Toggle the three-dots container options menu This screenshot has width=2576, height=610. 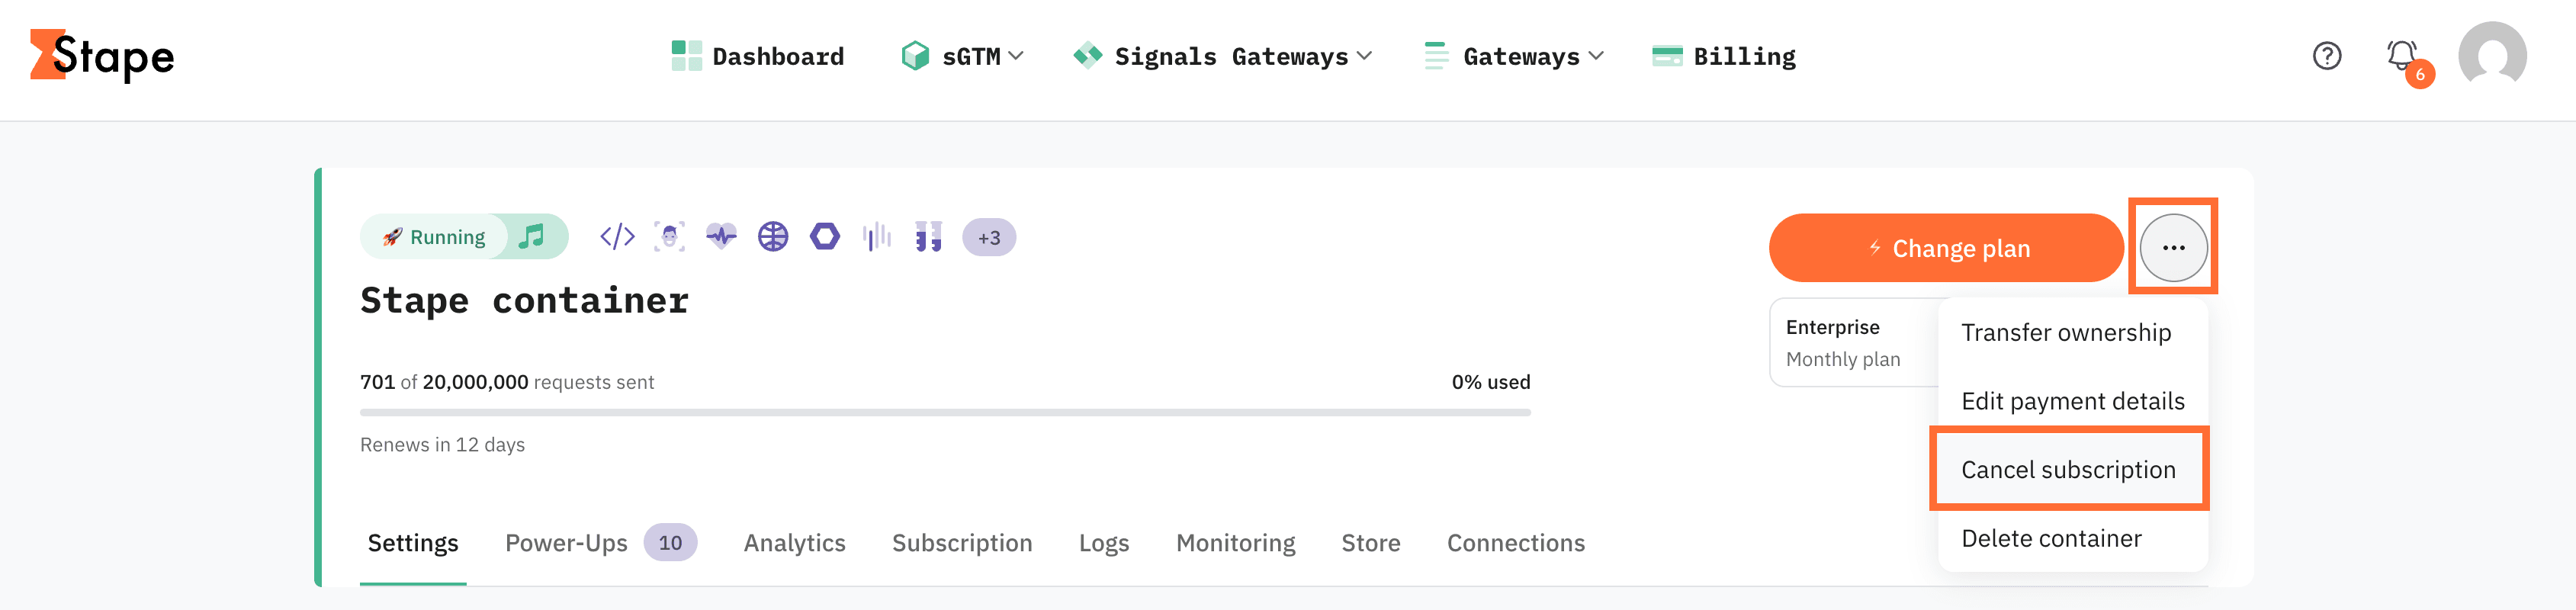pyautogui.click(x=2173, y=247)
